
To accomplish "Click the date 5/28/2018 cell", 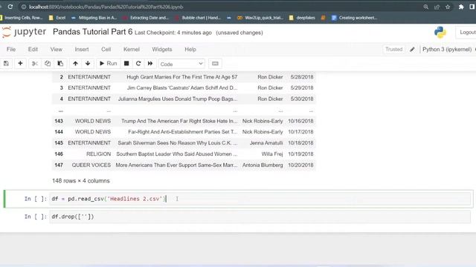I will pyautogui.click(x=302, y=77).
